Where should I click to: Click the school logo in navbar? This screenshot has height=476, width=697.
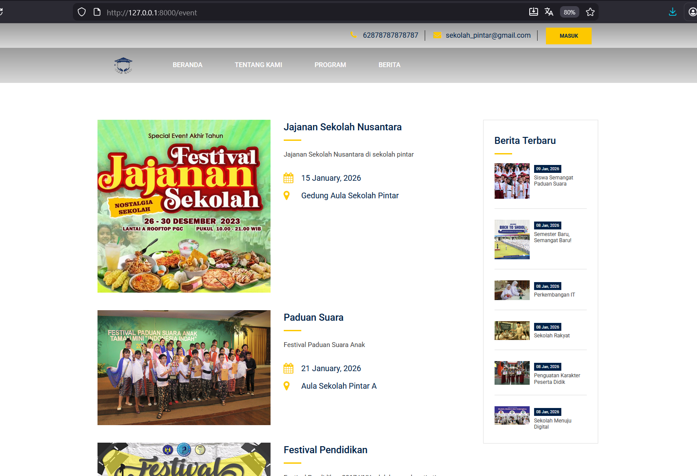[123, 65]
